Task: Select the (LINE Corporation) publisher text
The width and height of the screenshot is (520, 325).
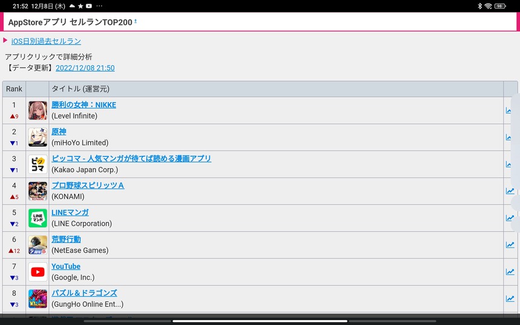Action: pos(82,224)
